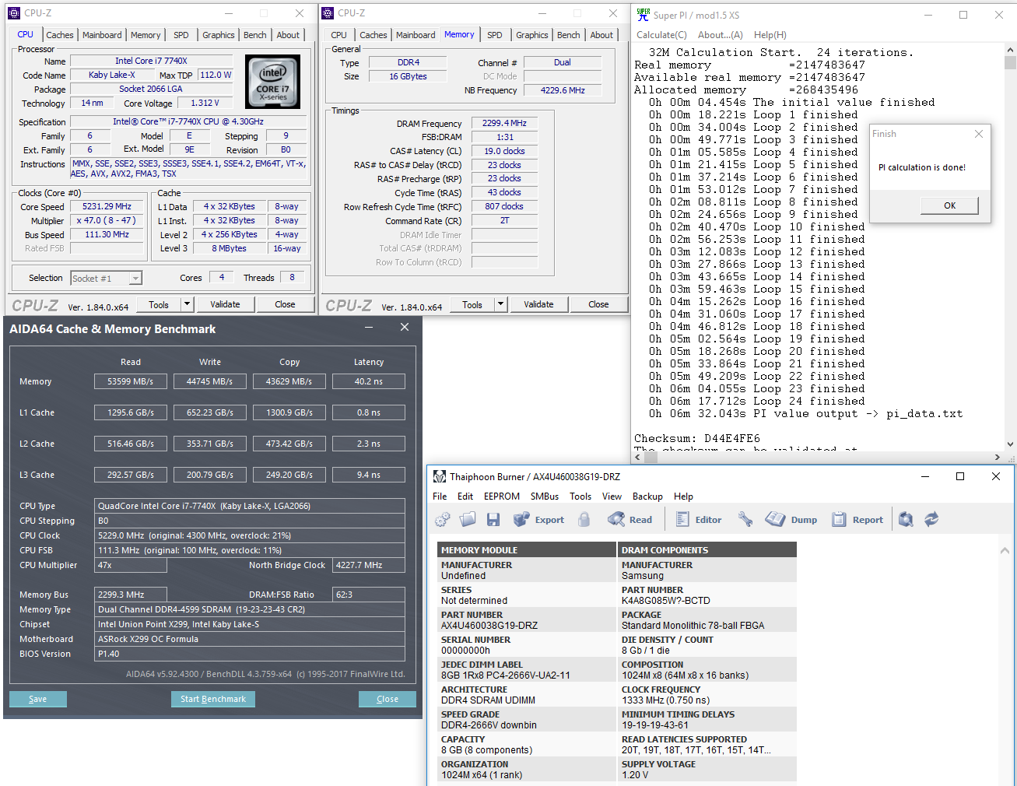
Task: Expand the Tools arrow in left CPU-Z window
Action: [187, 304]
